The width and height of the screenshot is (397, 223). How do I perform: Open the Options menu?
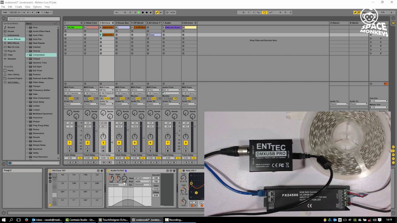(37, 7)
